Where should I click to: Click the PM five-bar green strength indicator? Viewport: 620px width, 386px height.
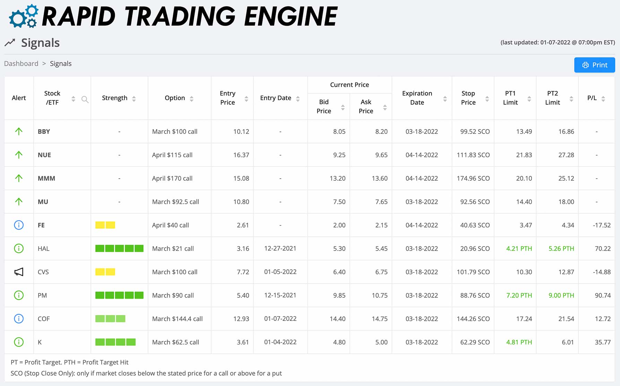click(x=119, y=295)
